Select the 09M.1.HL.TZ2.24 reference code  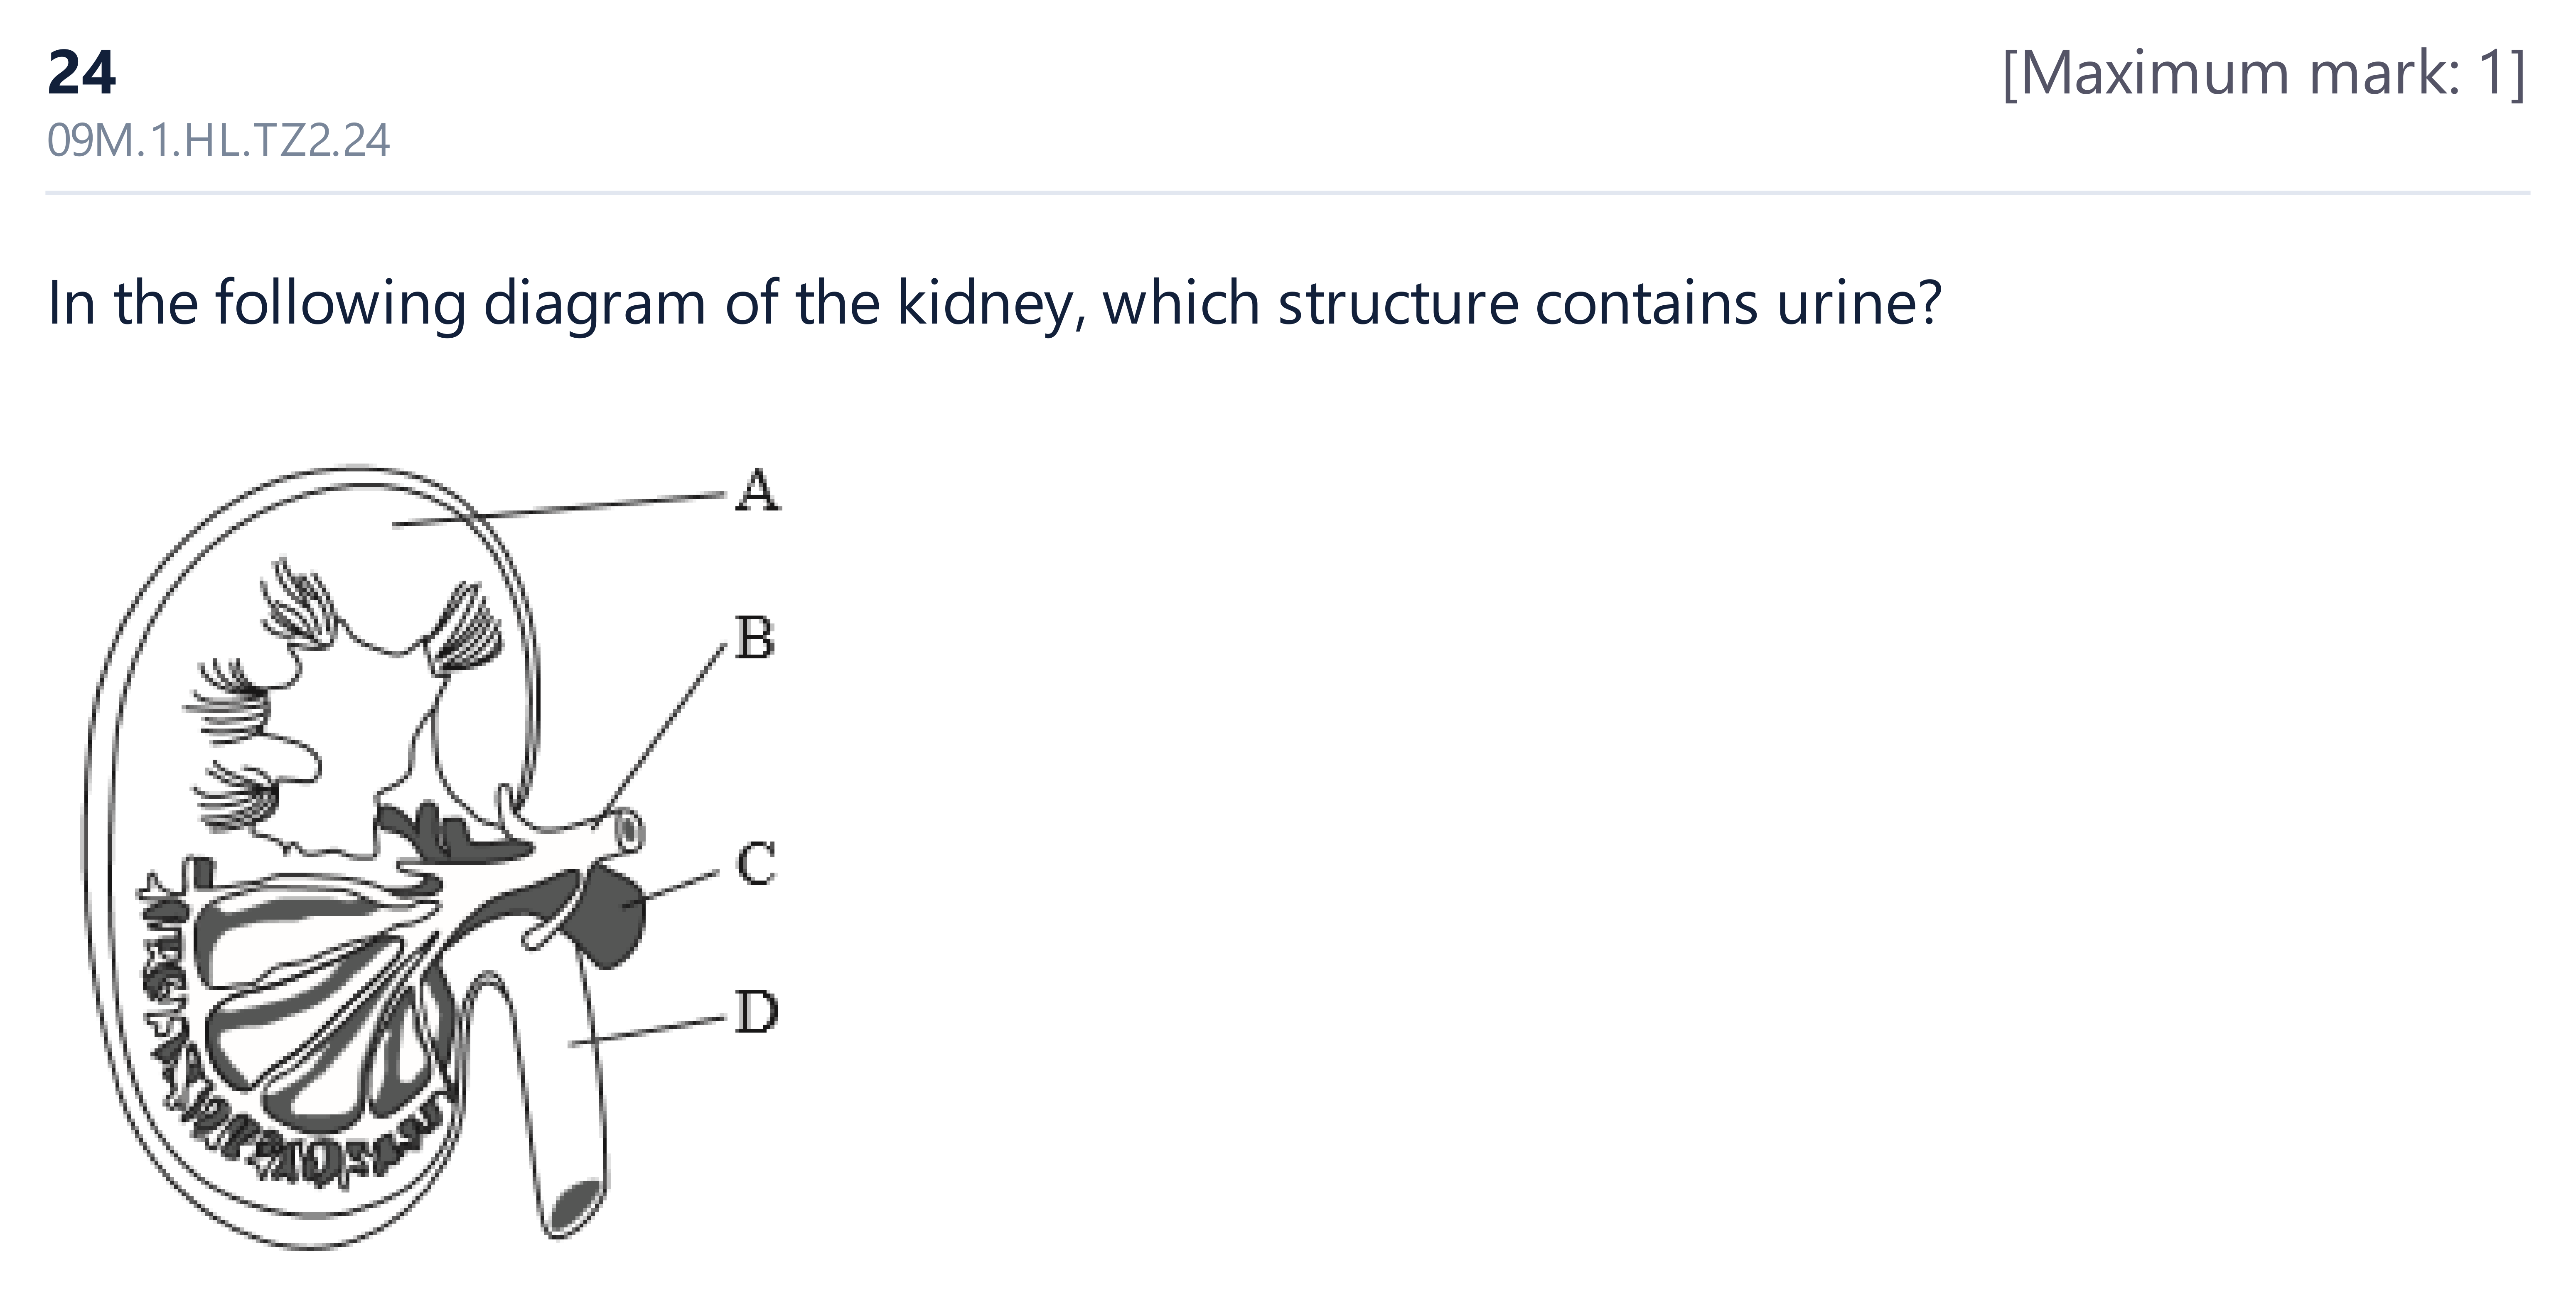coord(218,140)
